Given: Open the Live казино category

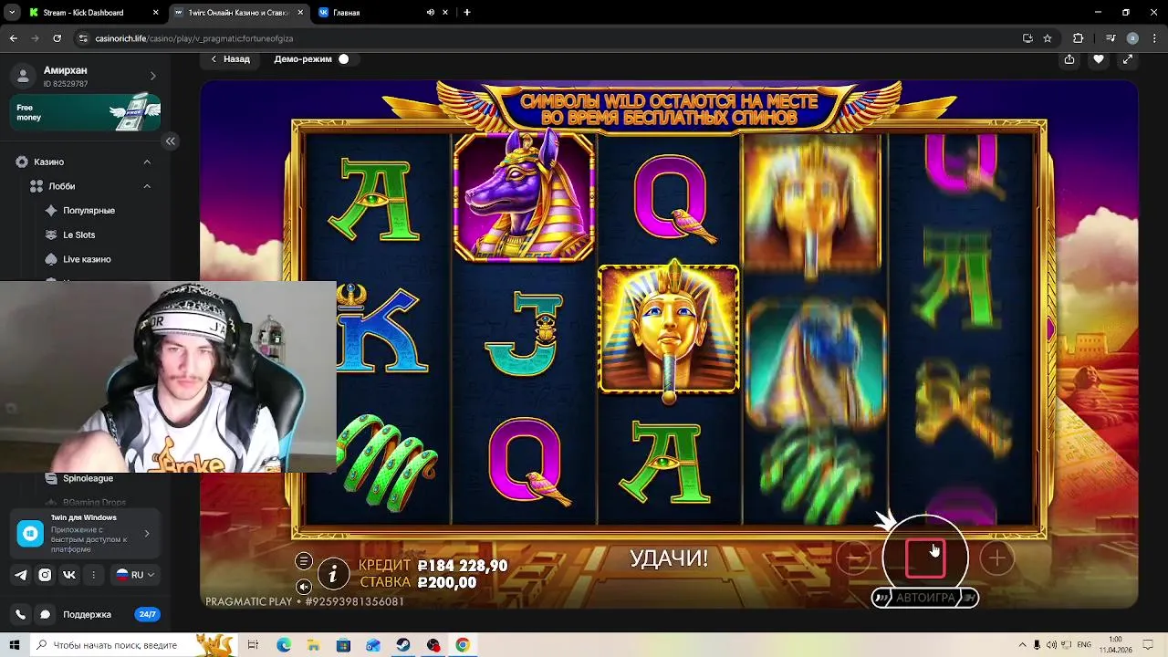Looking at the screenshot, I should (x=87, y=259).
